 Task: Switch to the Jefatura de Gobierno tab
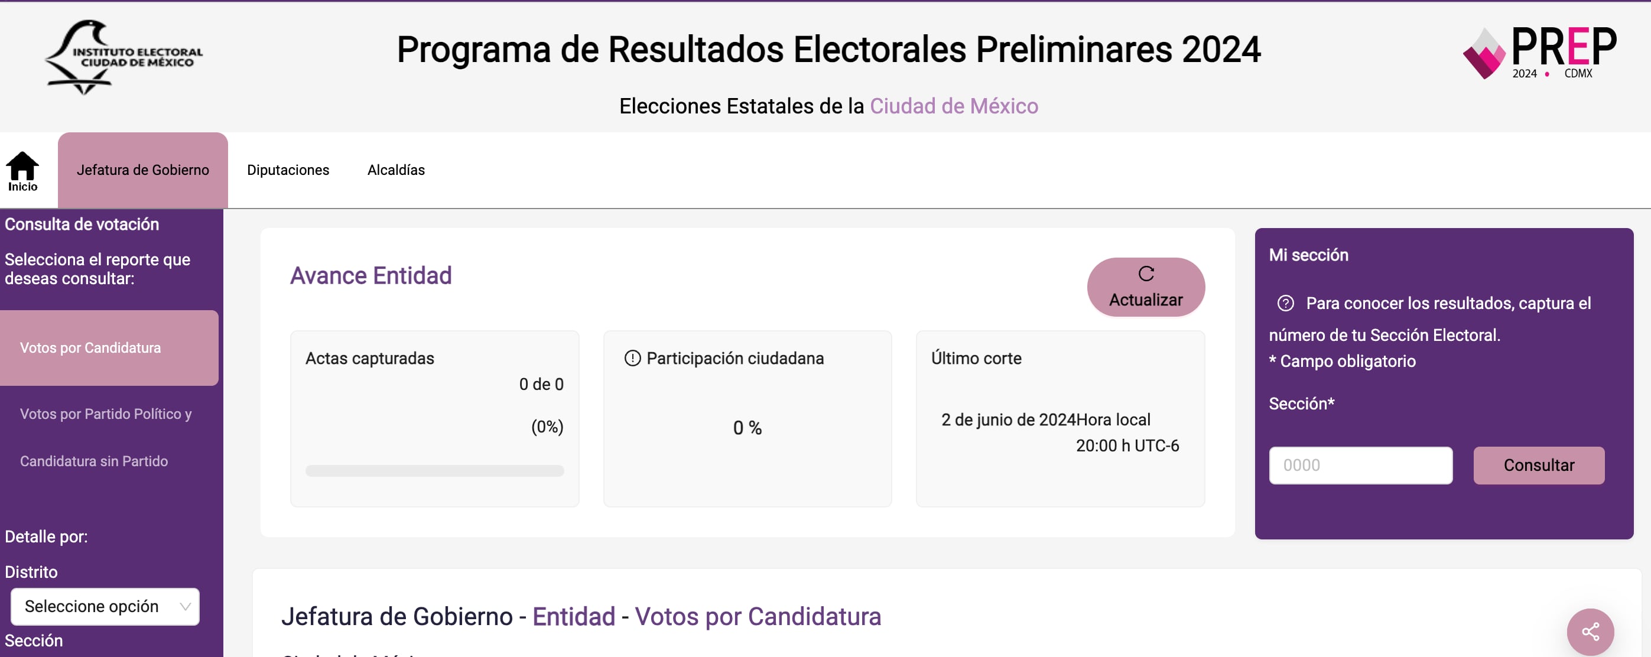click(x=143, y=170)
